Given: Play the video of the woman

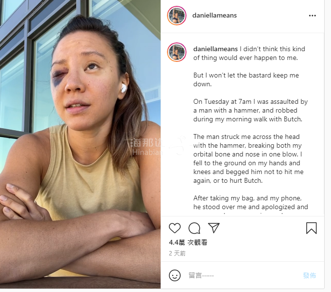Looking at the screenshot, I should [x=80, y=144].
